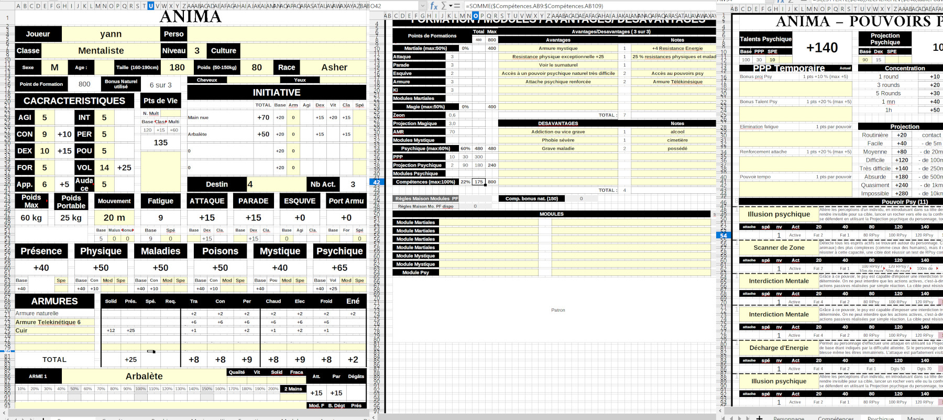Click the 'Elimination fatigue' cell
943x420 pixels.
point(759,127)
